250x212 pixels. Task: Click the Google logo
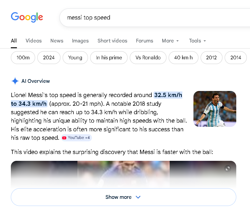(27, 17)
